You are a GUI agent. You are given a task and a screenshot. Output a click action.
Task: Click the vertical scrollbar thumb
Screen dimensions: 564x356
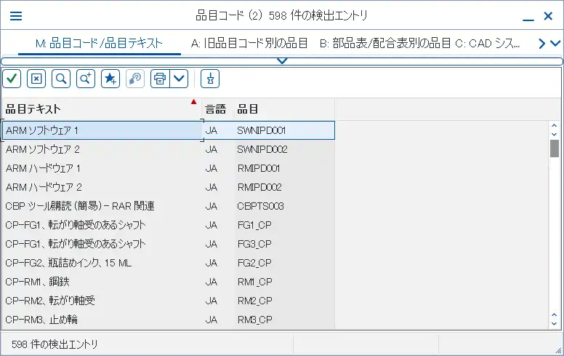pyautogui.click(x=555, y=149)
